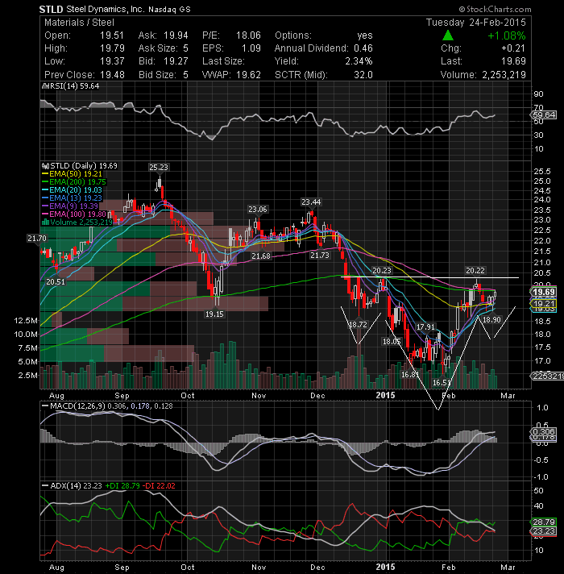The image size is (564, 574).
Task: Click the Annual Dividend 0.46 value
Action: 363,48
